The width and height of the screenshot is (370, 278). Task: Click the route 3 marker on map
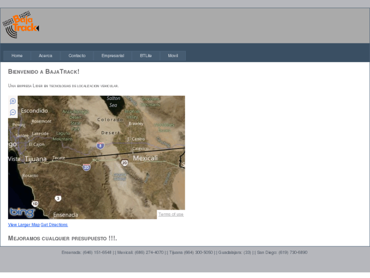(x=58, y=198)
